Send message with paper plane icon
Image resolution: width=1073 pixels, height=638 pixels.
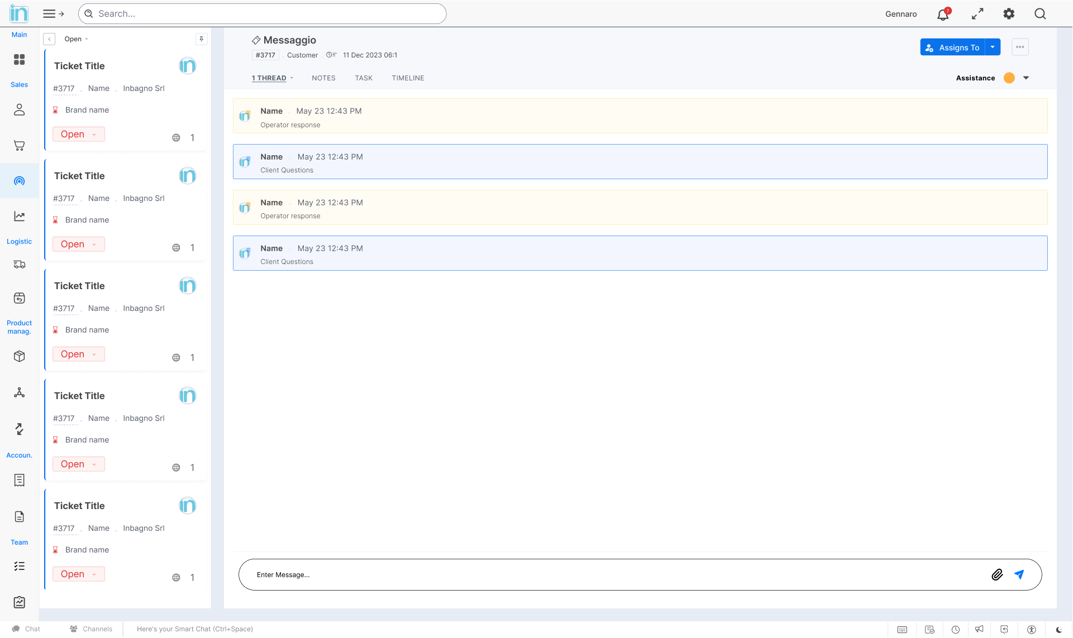[x=1019, y=575]
